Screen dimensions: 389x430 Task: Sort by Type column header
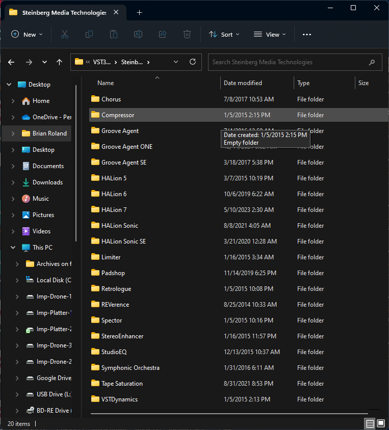point(303,83)
